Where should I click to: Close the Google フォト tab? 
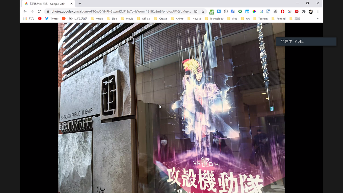coord(71,4)
